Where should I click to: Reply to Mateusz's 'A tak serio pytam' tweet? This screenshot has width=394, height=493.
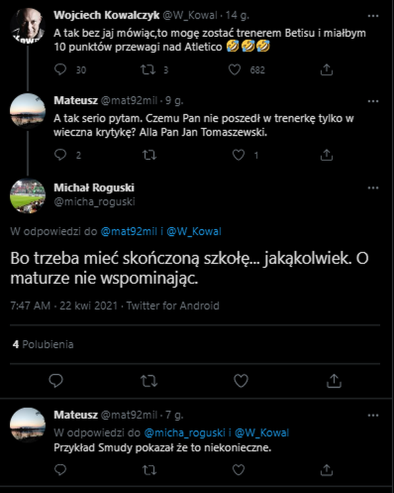click(x=60, y=155)
